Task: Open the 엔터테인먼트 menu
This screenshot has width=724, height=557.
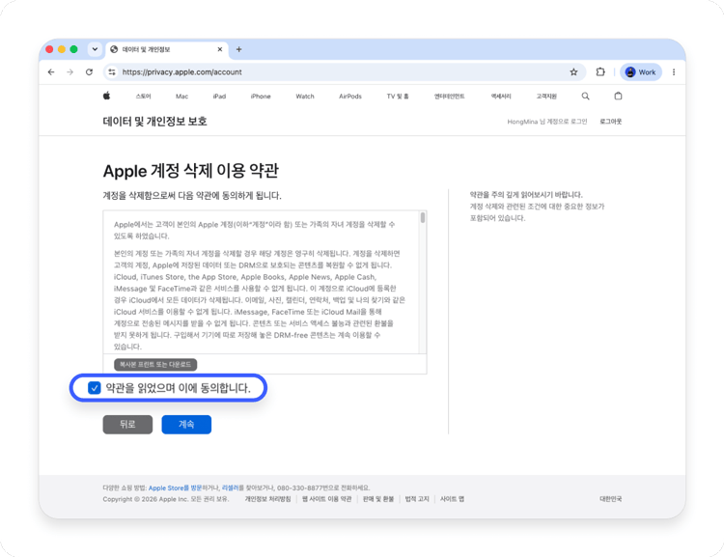Action: 449,97
